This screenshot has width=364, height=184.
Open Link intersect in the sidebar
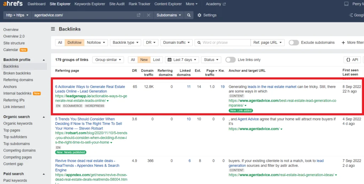[x=14, y=107]
